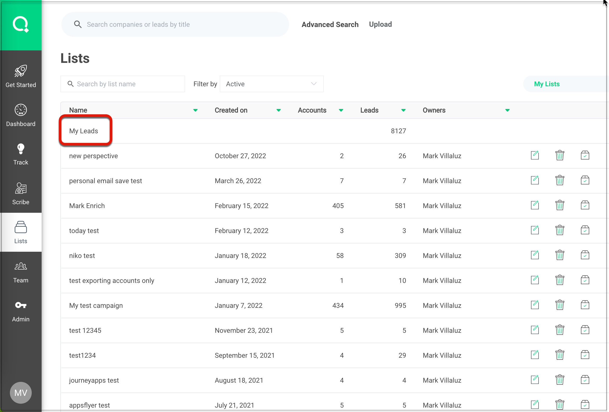Open the personal email save test list
609x412 pixels.
105,181
